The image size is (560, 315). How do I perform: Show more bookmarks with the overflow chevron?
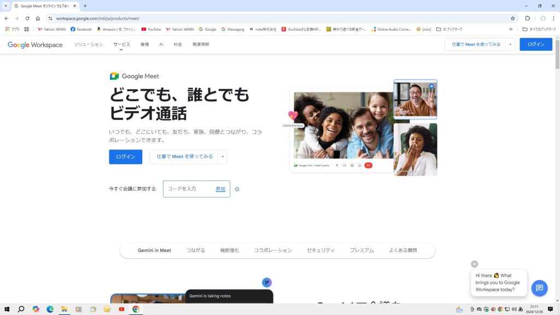coord(511,30)
